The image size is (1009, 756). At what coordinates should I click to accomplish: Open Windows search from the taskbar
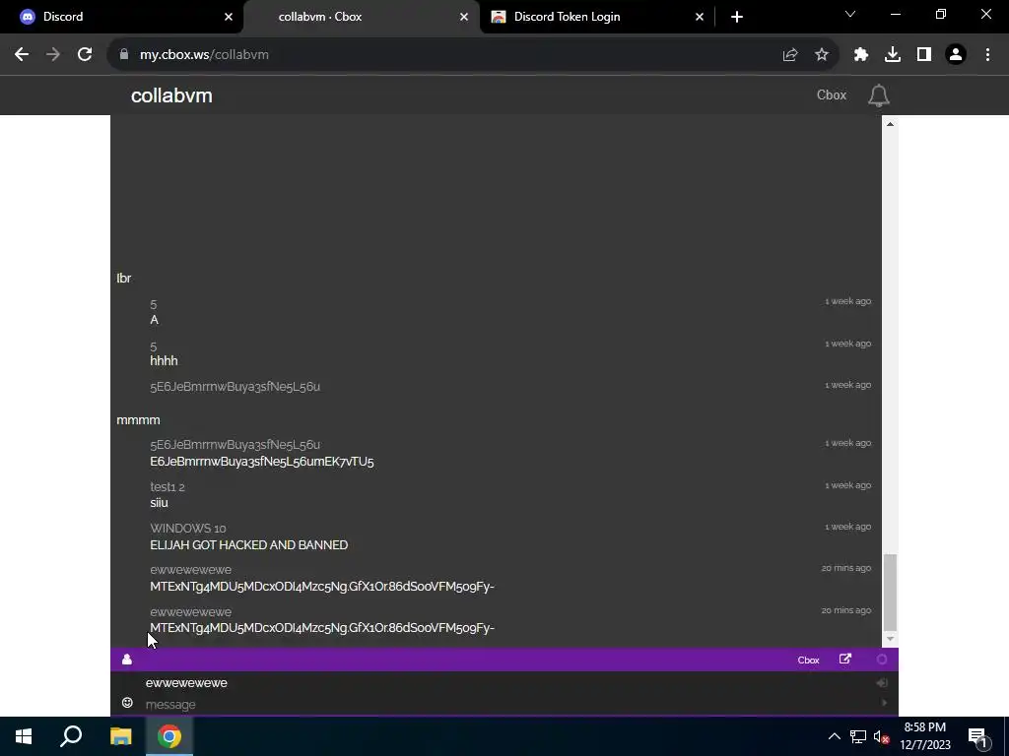click(x=71, y=736)
